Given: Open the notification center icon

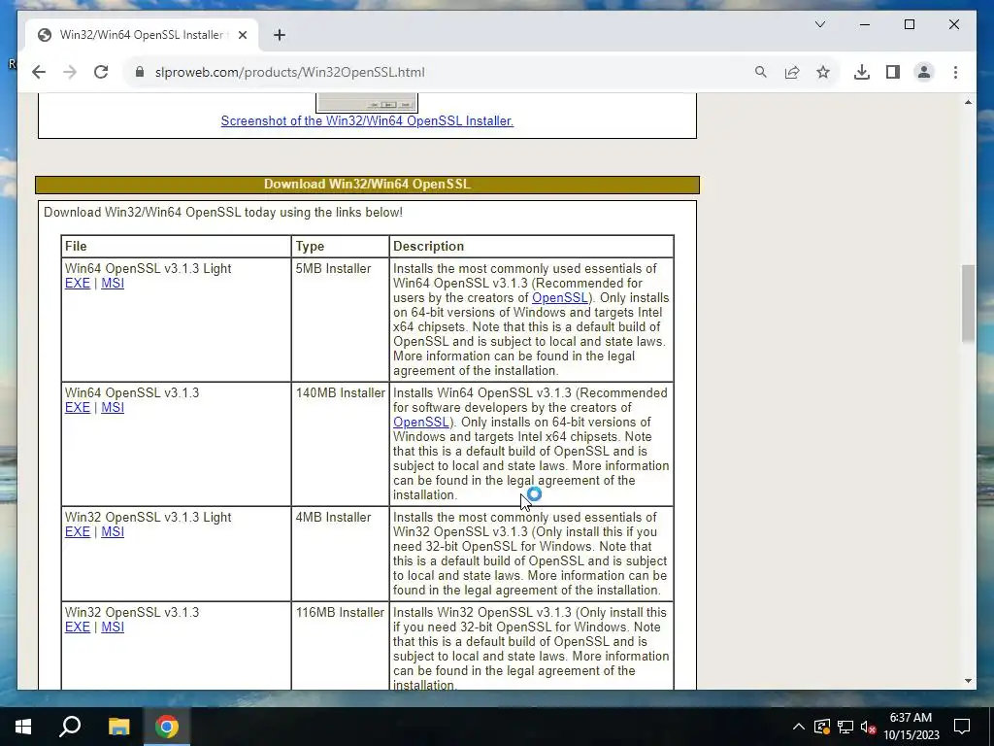Looking at the screenshot, I should [962, 727].
